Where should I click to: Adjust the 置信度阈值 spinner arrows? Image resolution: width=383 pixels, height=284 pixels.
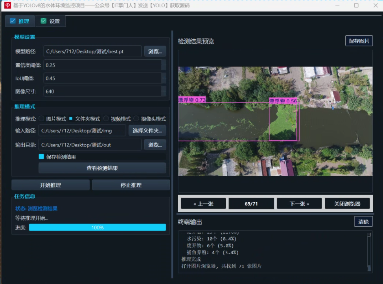164,65
